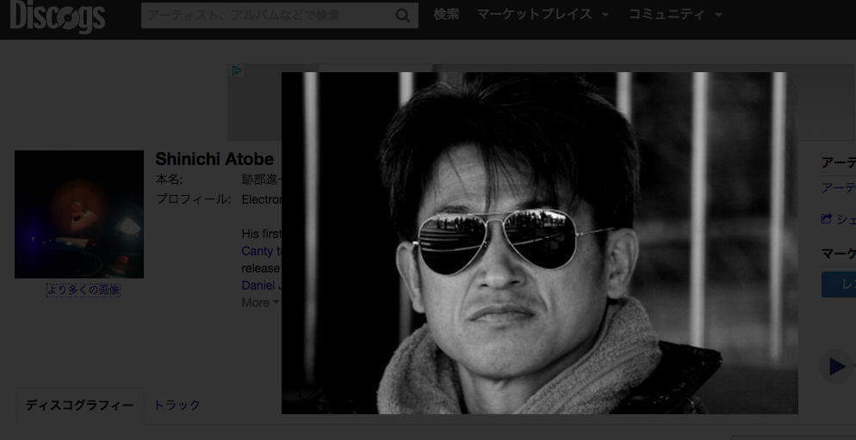Click the Discogs logo
The image size is (856, 440).
pyautogui.click(x=58, y=15)
